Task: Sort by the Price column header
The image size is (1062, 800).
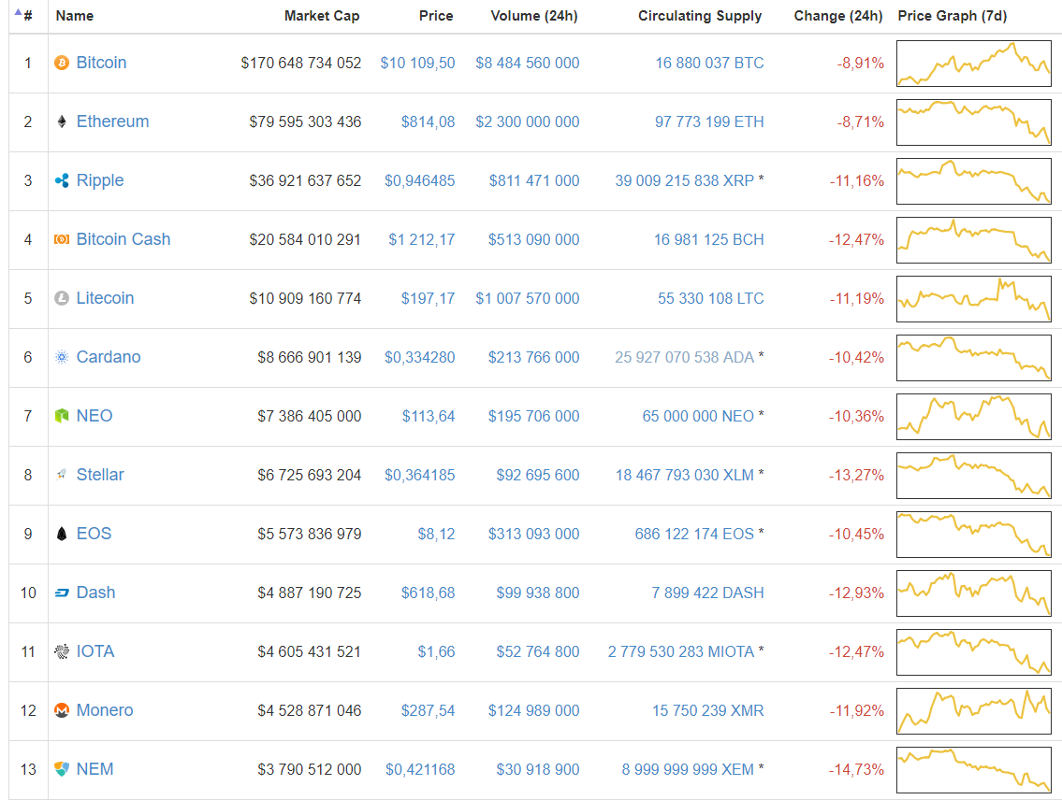Action: point(436,16)
